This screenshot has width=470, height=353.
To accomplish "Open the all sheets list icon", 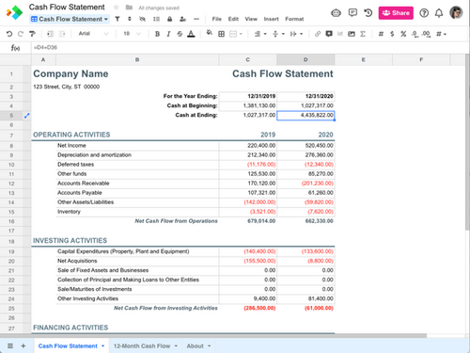I will pyautogui.click(x=10, y=346).
